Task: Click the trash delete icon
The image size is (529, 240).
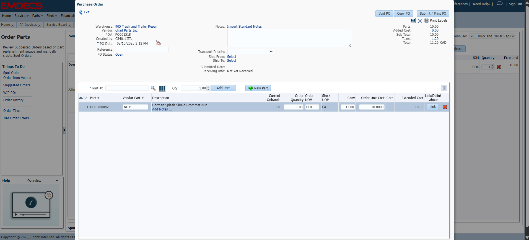Action: (x=444, y=88)
